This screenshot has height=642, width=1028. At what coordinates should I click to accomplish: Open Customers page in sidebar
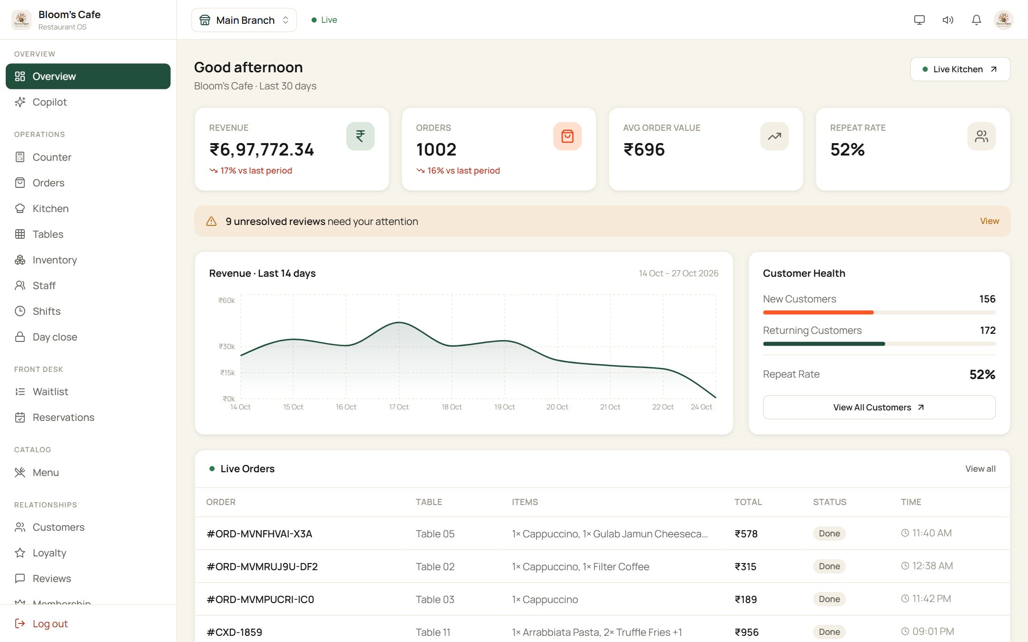coord(88,527)
